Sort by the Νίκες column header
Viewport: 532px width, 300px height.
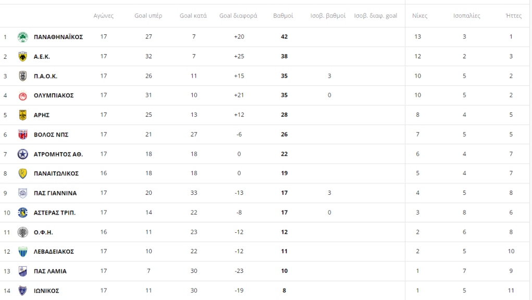419,16
